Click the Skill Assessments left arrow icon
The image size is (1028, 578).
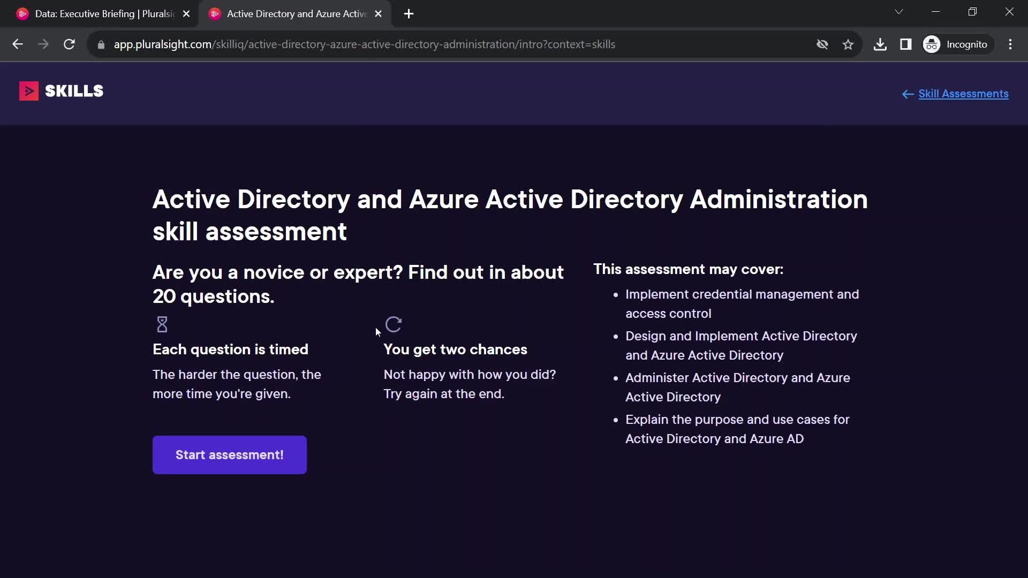pos(908,94)
